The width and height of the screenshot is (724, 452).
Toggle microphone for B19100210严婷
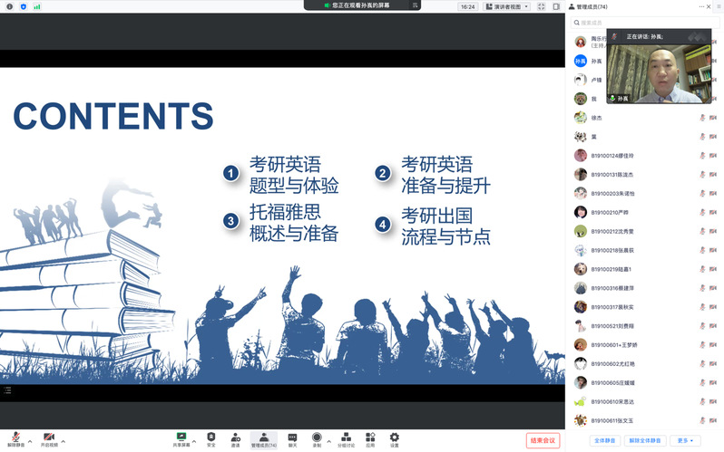point(701,212)
